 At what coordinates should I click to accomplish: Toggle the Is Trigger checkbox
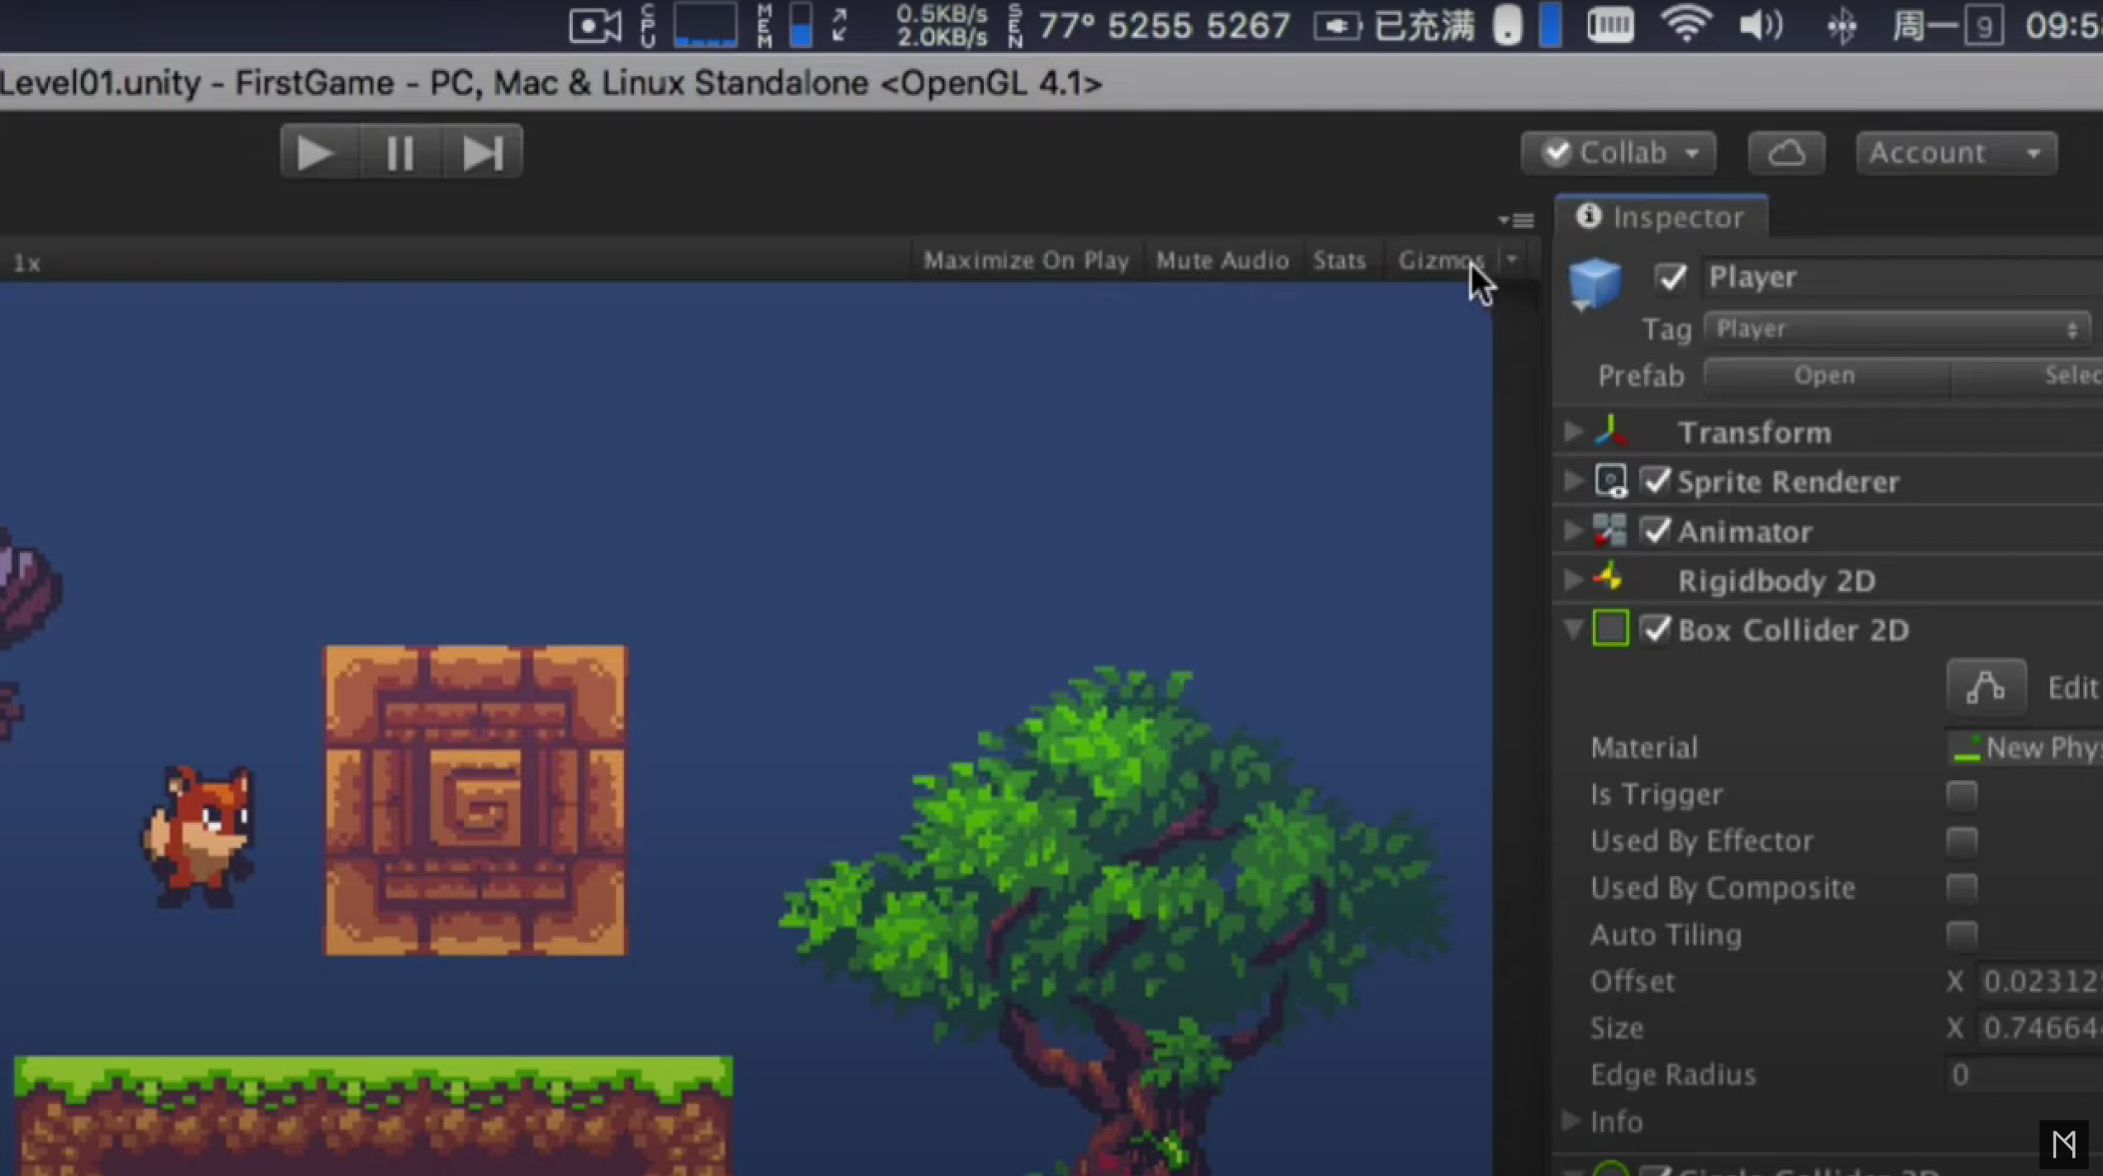[x=1961, y=794]
